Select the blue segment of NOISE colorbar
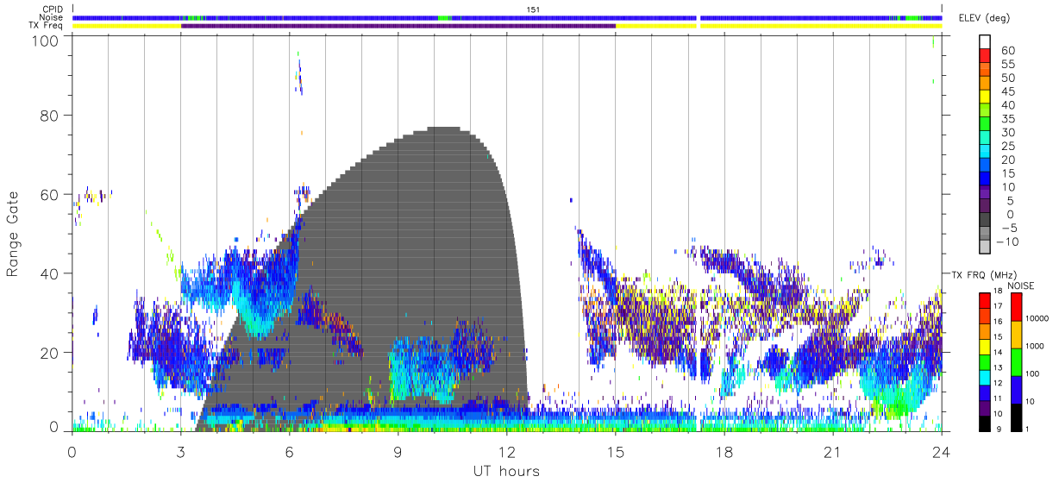 click(1016, 389)
